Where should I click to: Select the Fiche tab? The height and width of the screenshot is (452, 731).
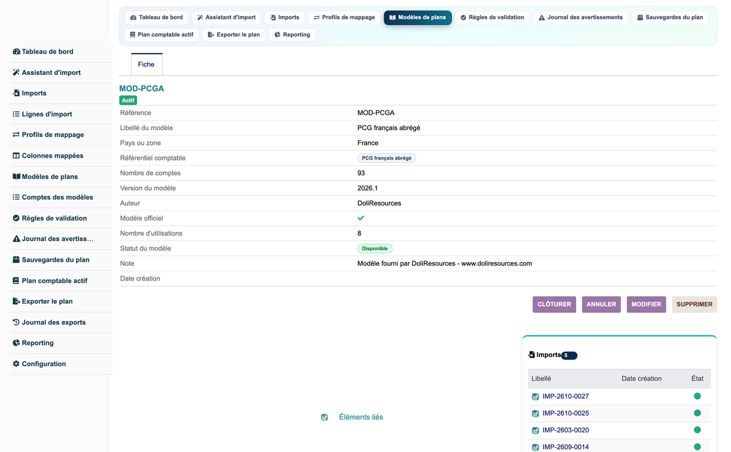pyautogui.click(x=146, y=64)
